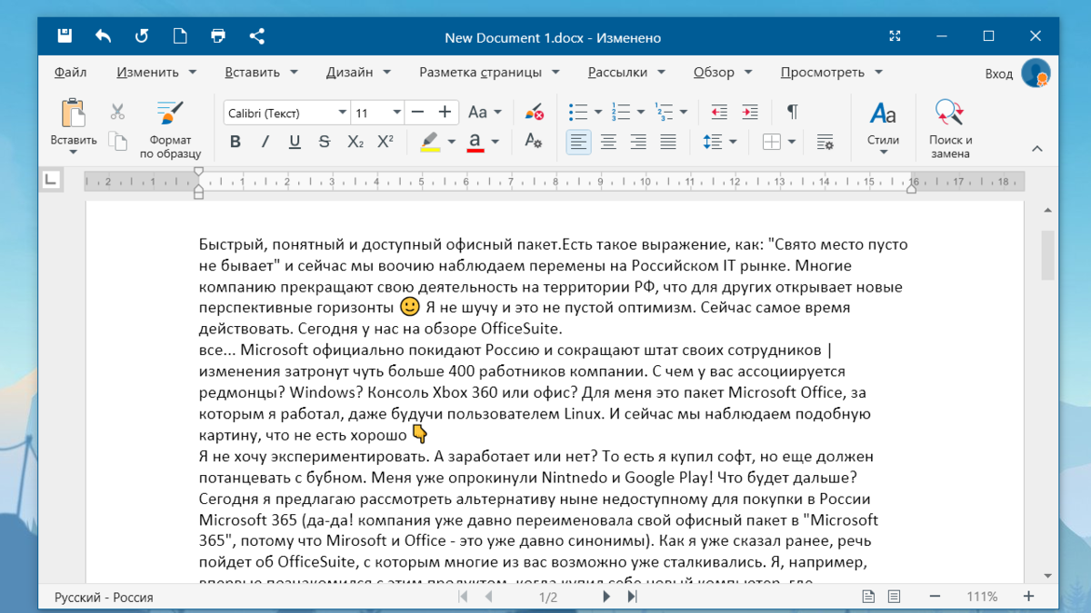Open the Calibri font name dropdown

pyautogui.click(x=342, y=113)
